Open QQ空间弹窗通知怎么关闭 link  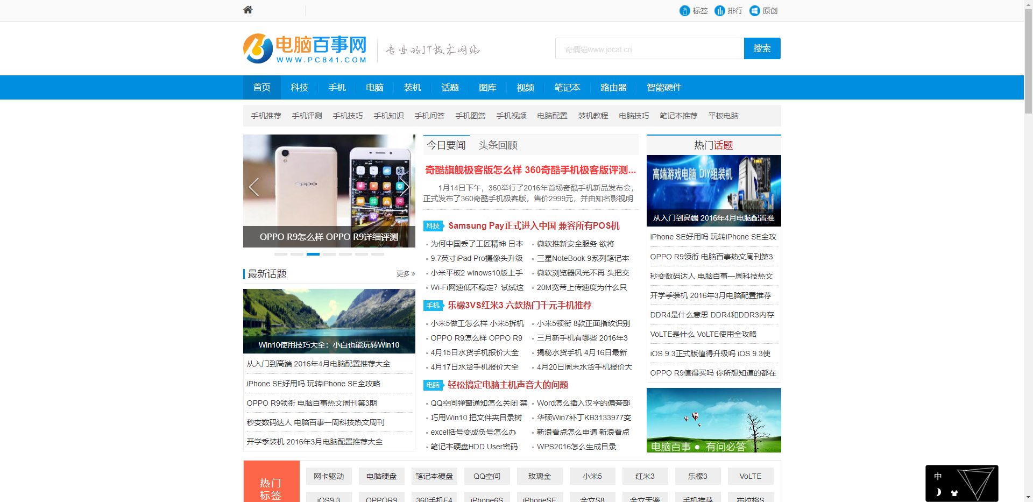click(479, 403)
